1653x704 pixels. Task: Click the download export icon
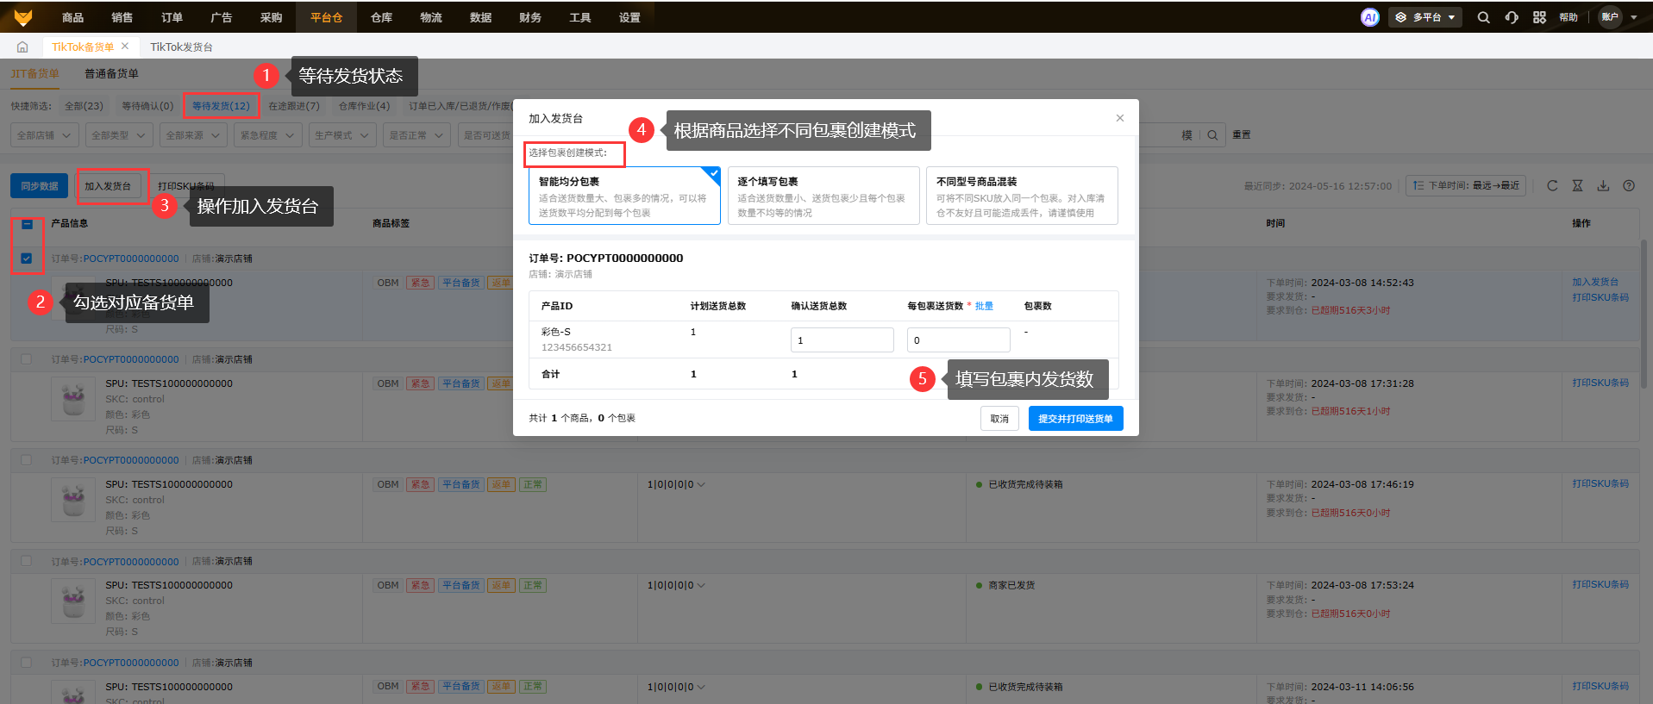[1603, 185]
